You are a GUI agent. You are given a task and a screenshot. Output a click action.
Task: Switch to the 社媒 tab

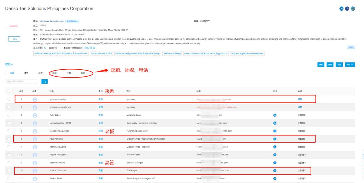(69, 73)
